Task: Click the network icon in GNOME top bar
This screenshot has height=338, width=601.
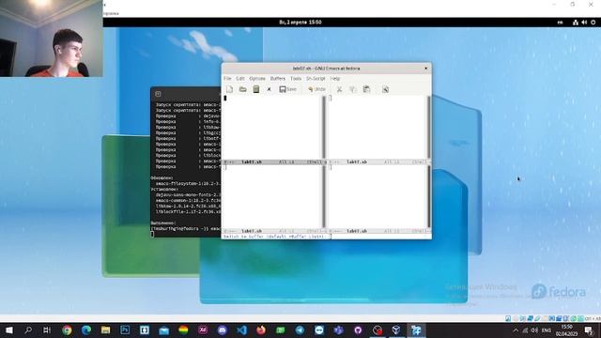Action: [576, 23]
